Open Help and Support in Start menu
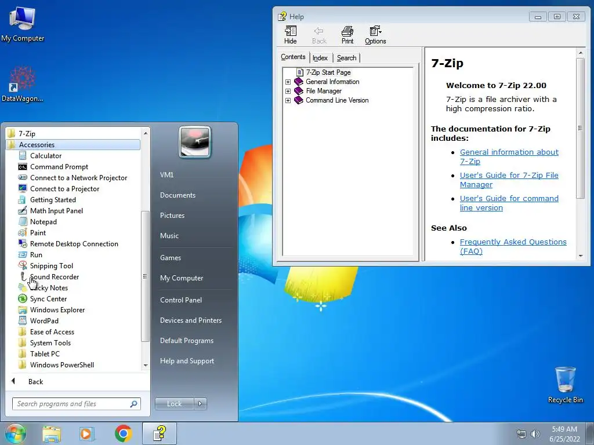 click(x=187, y=360)
